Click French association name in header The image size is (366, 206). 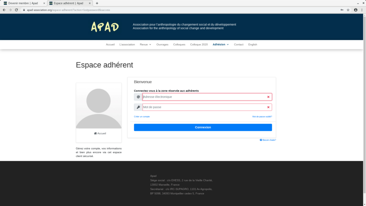pos(184,25)
